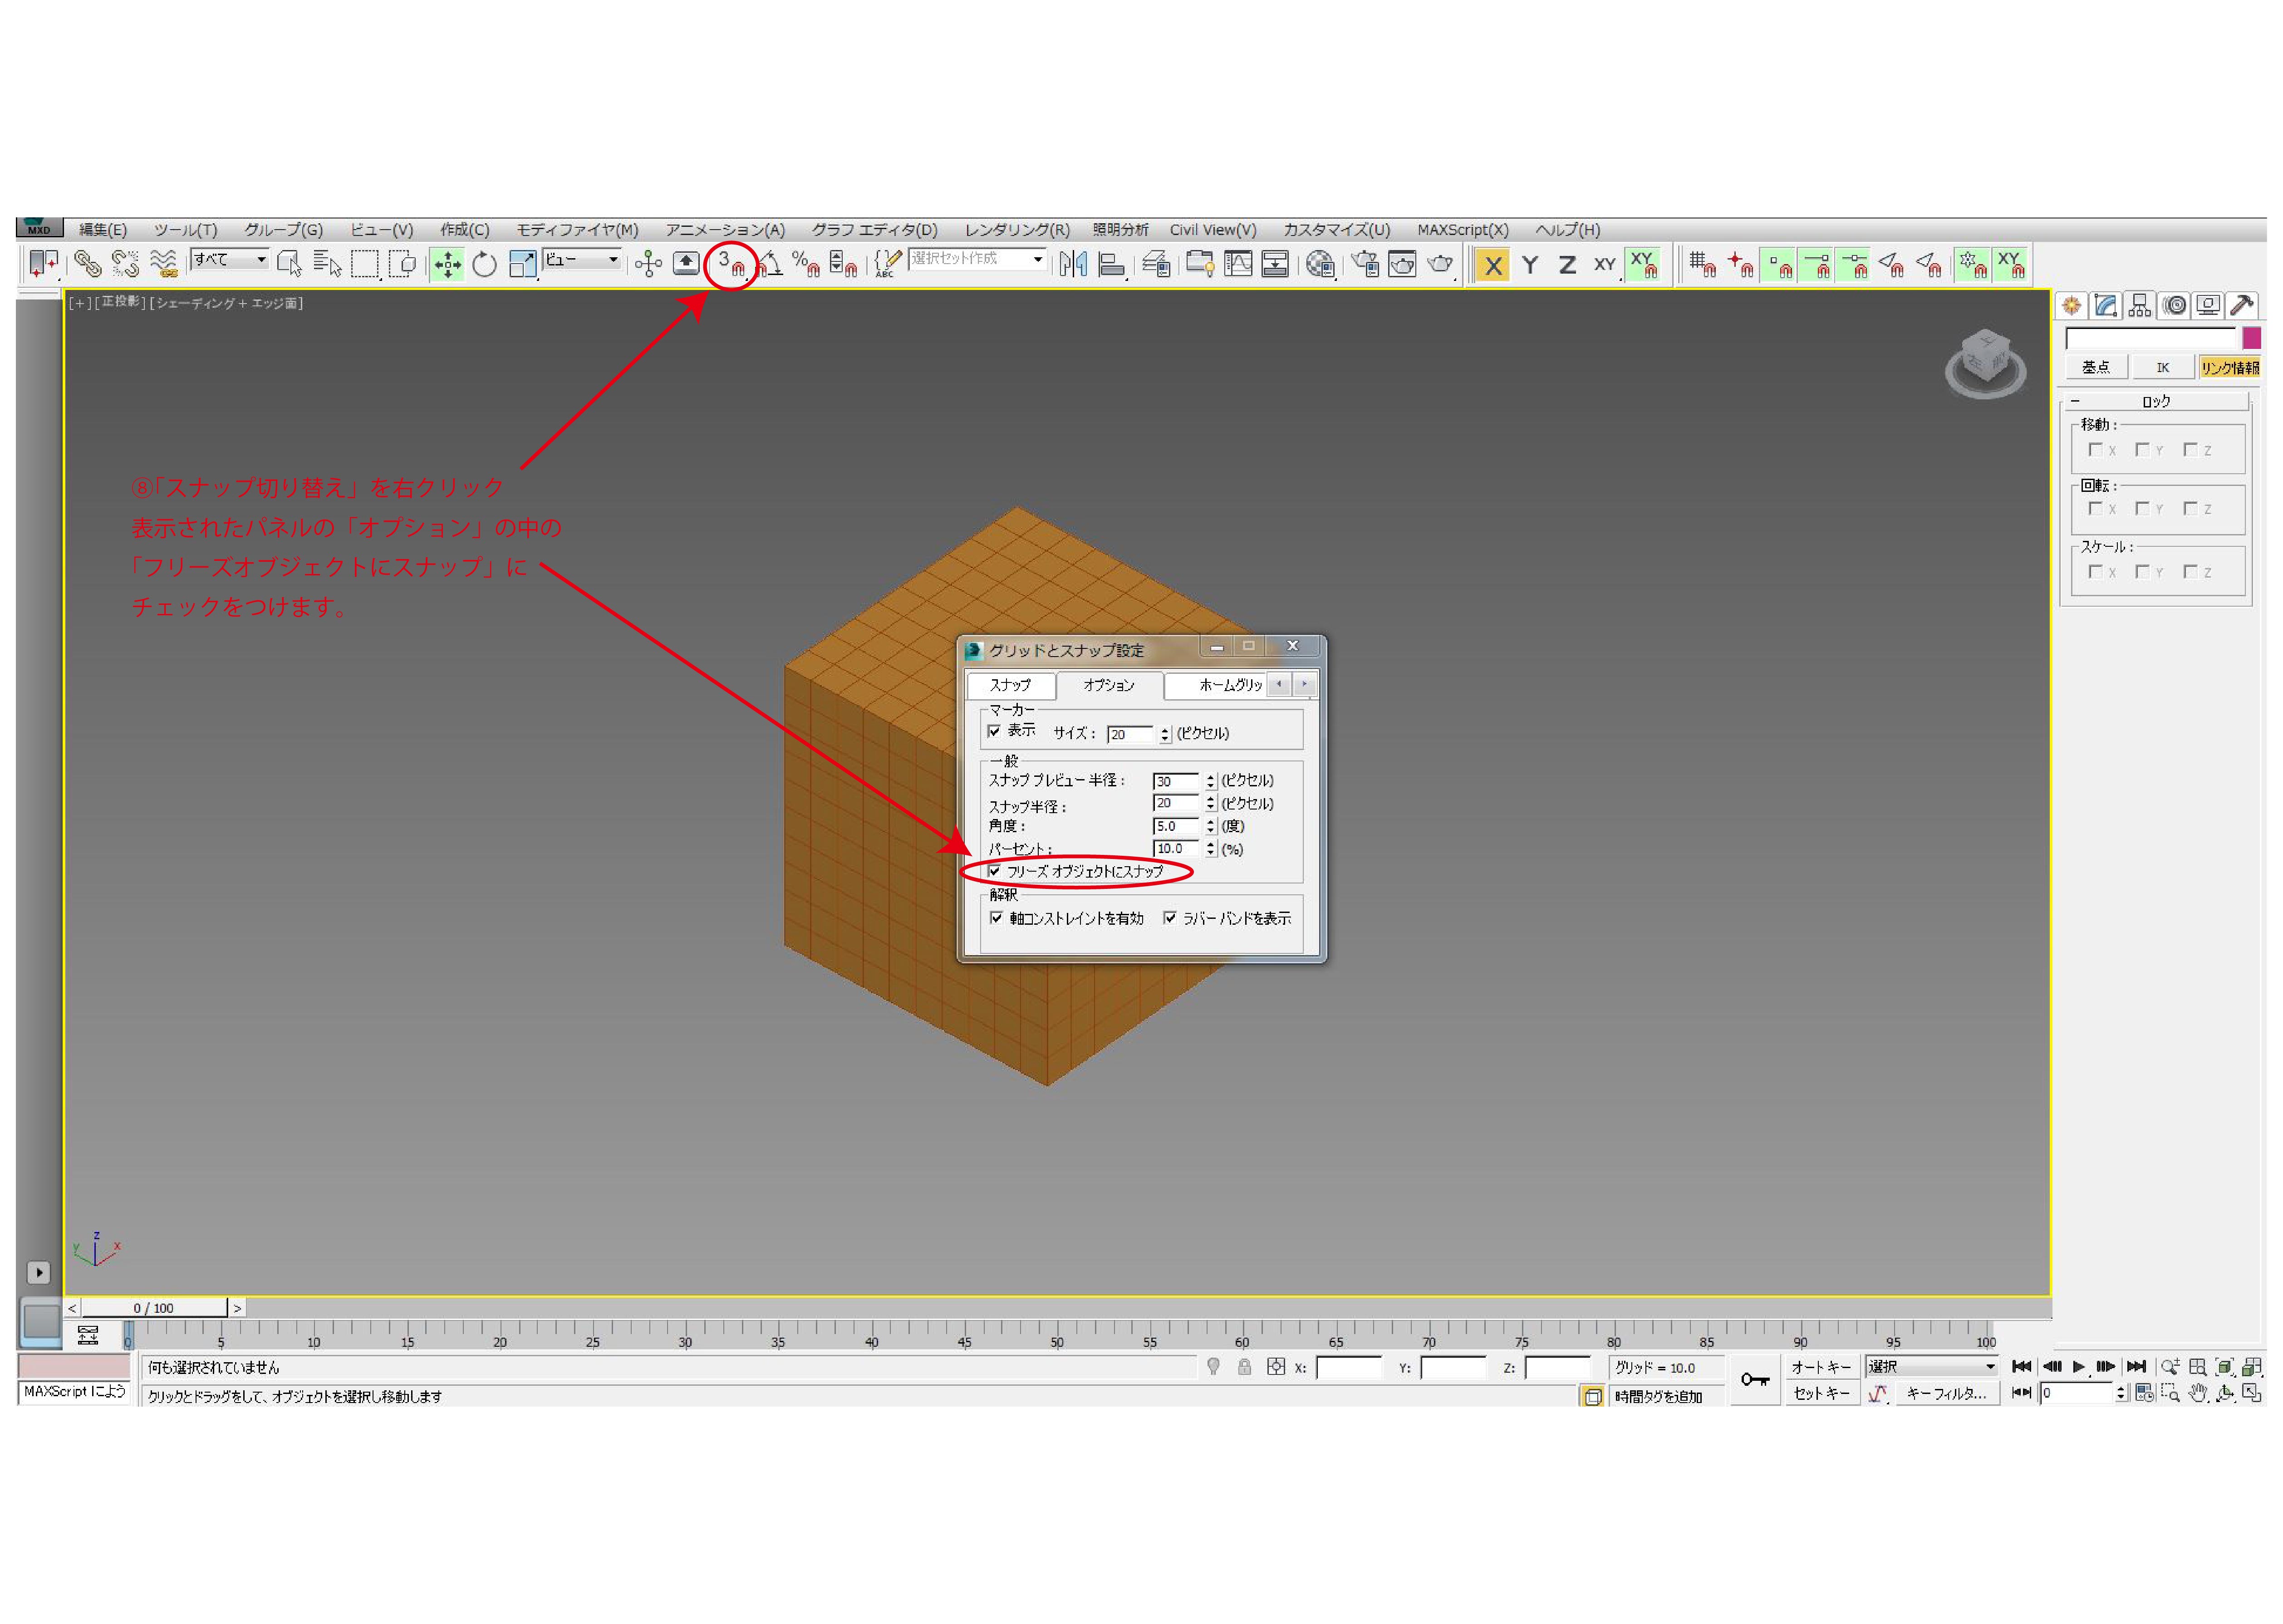Toggle ラバー バンドを表示 checkbox

pos(1169,918)
